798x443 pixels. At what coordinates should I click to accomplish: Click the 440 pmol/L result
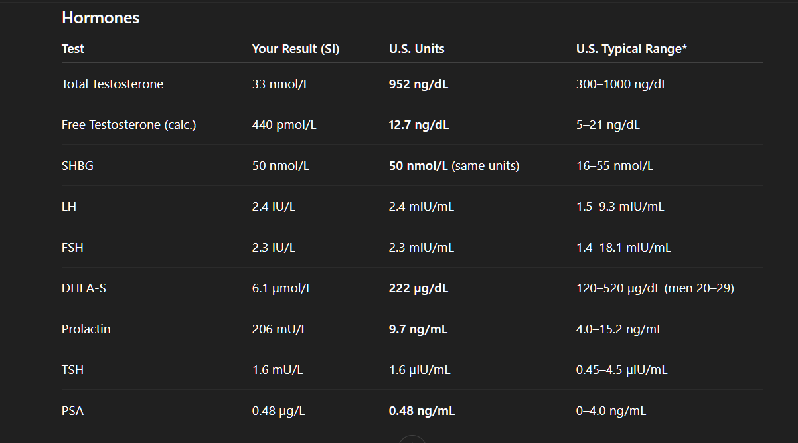click(284, 125)
